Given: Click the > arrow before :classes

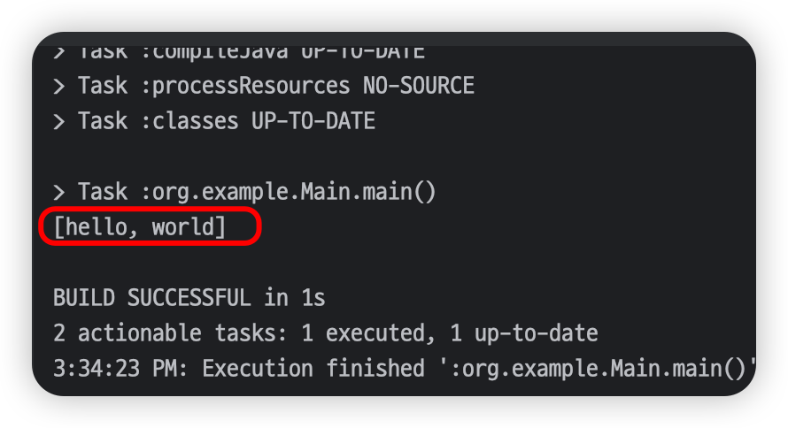Looking at the screenshot, I should 59,120.
